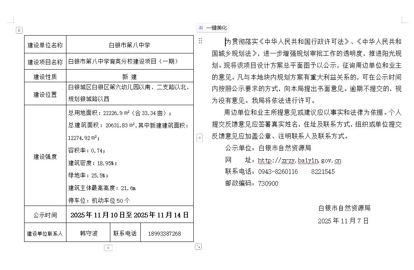
Task: Select the 建设强度 row label cell
Action: [x=45, y=157]
